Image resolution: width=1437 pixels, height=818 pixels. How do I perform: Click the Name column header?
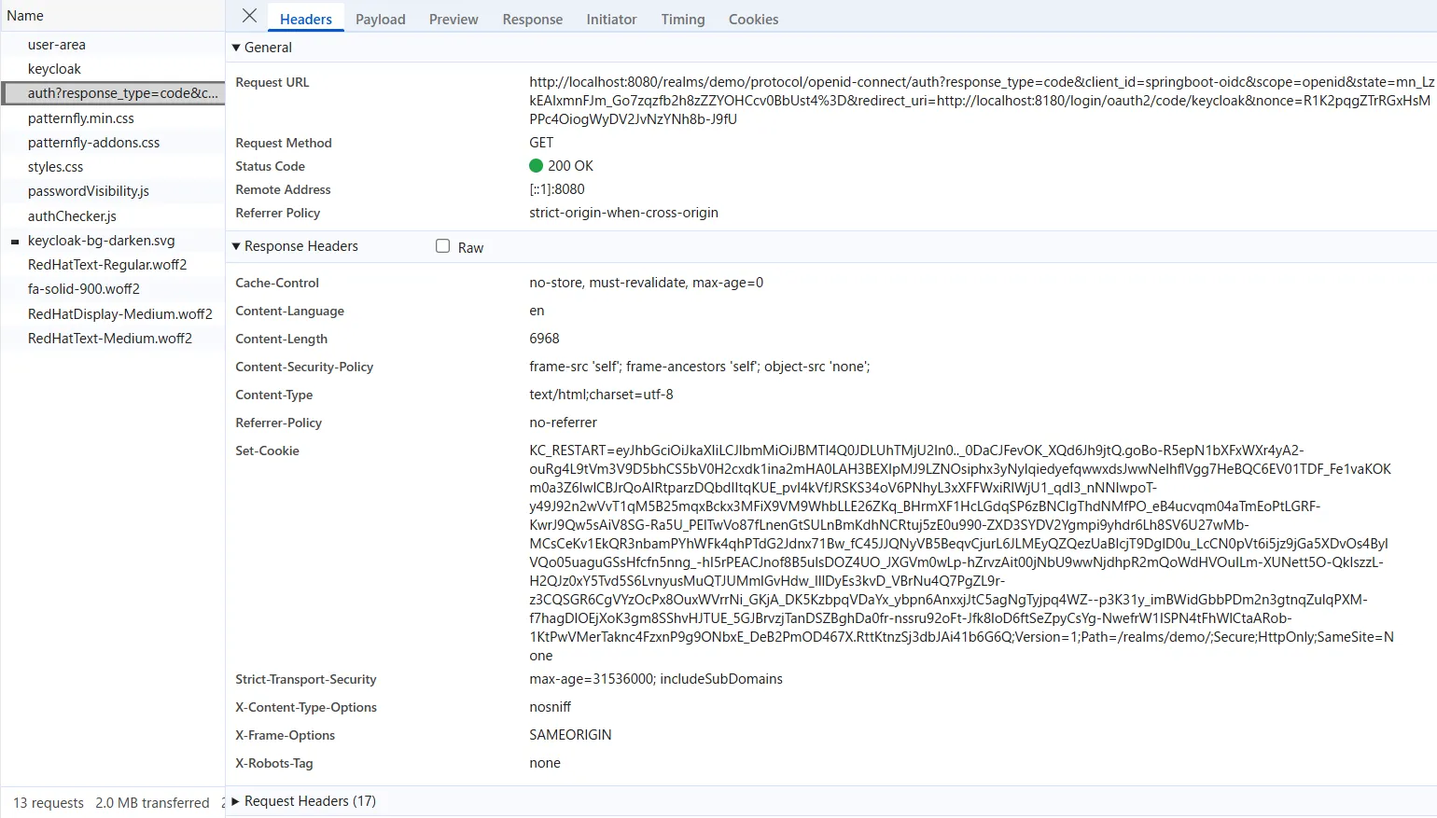[x=25, y=16]
